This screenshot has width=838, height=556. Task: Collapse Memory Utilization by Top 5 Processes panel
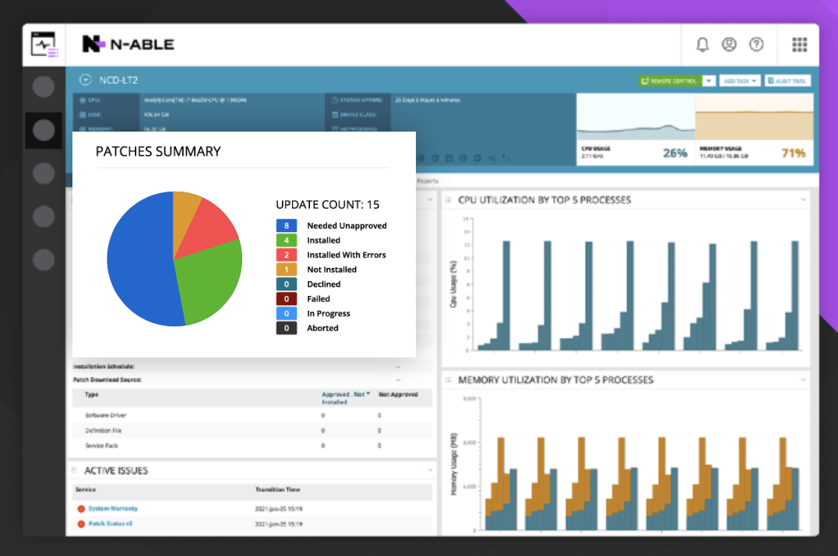pos(803,379)
